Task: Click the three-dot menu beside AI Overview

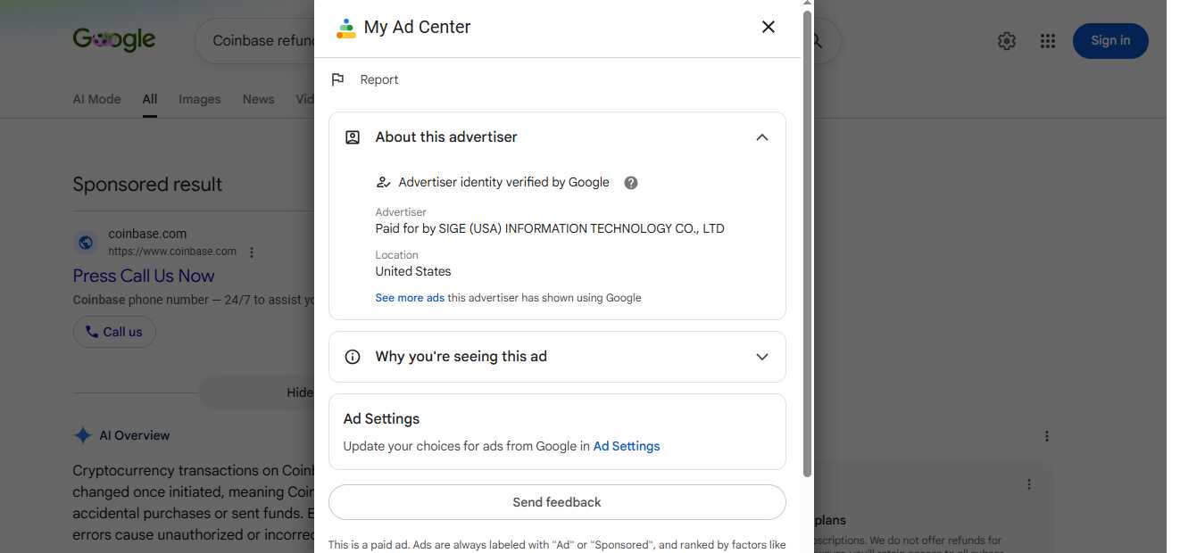Action: (1047, 436)
